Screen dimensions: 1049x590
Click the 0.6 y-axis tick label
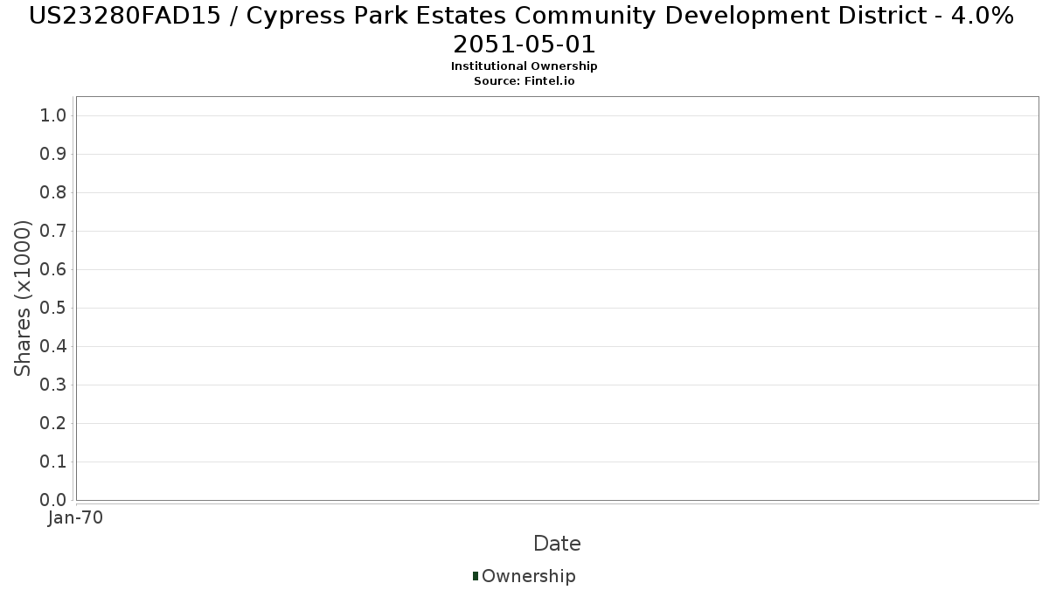[x=53, y=270]
